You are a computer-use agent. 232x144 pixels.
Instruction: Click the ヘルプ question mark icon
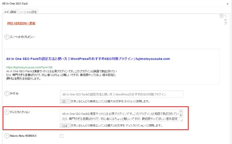tap(221, 16)
